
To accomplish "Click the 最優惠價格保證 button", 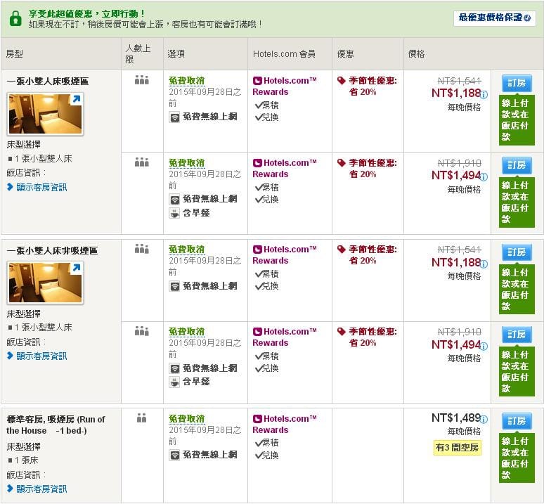I will point(489,18).
